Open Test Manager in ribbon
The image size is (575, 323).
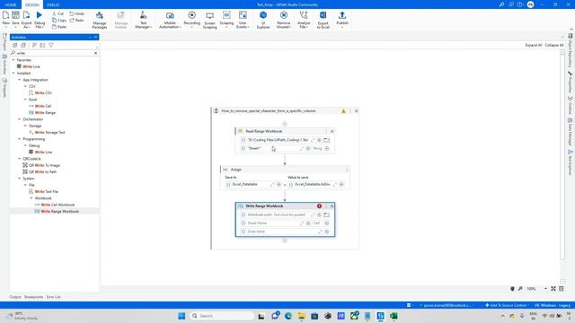pyautogui.click(x=143, y=20)
